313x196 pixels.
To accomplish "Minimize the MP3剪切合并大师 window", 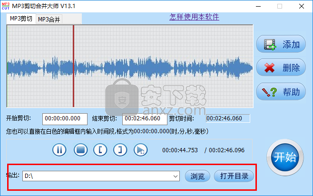I will point(258,6).
